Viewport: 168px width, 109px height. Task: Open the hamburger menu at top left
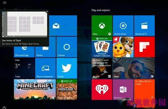pos(5,3)
